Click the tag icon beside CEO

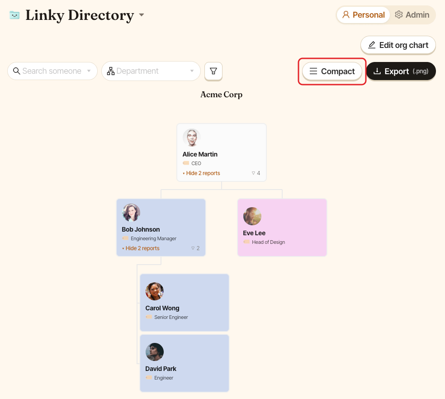tap(186, 163)
